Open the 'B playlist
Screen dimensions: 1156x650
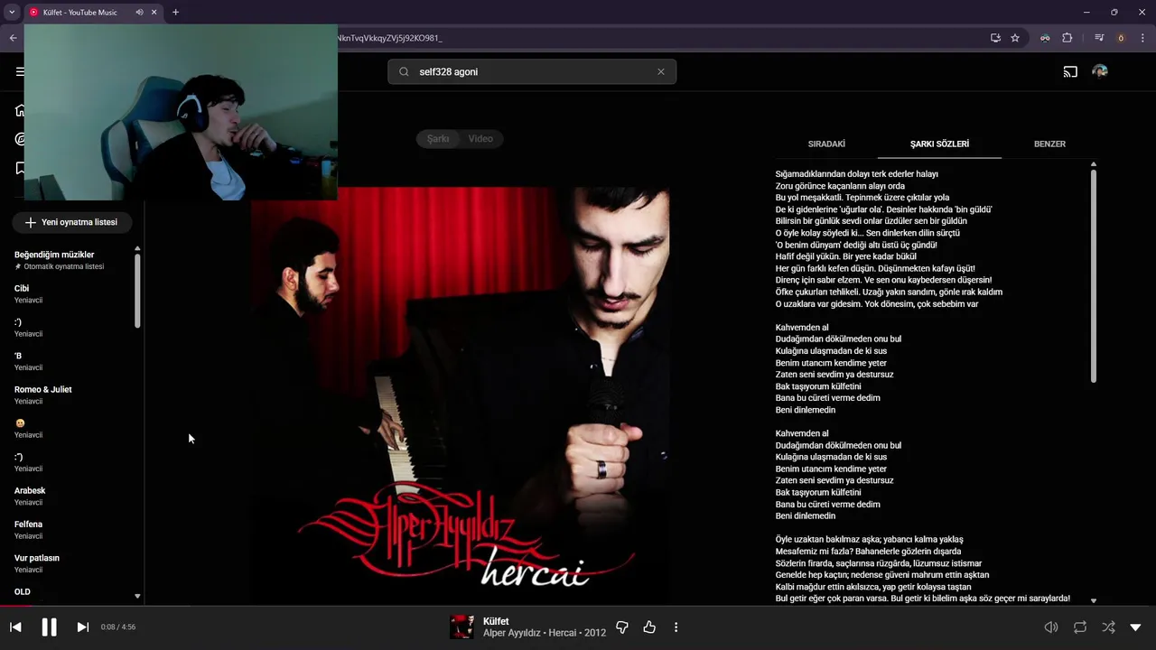[18, 356]
